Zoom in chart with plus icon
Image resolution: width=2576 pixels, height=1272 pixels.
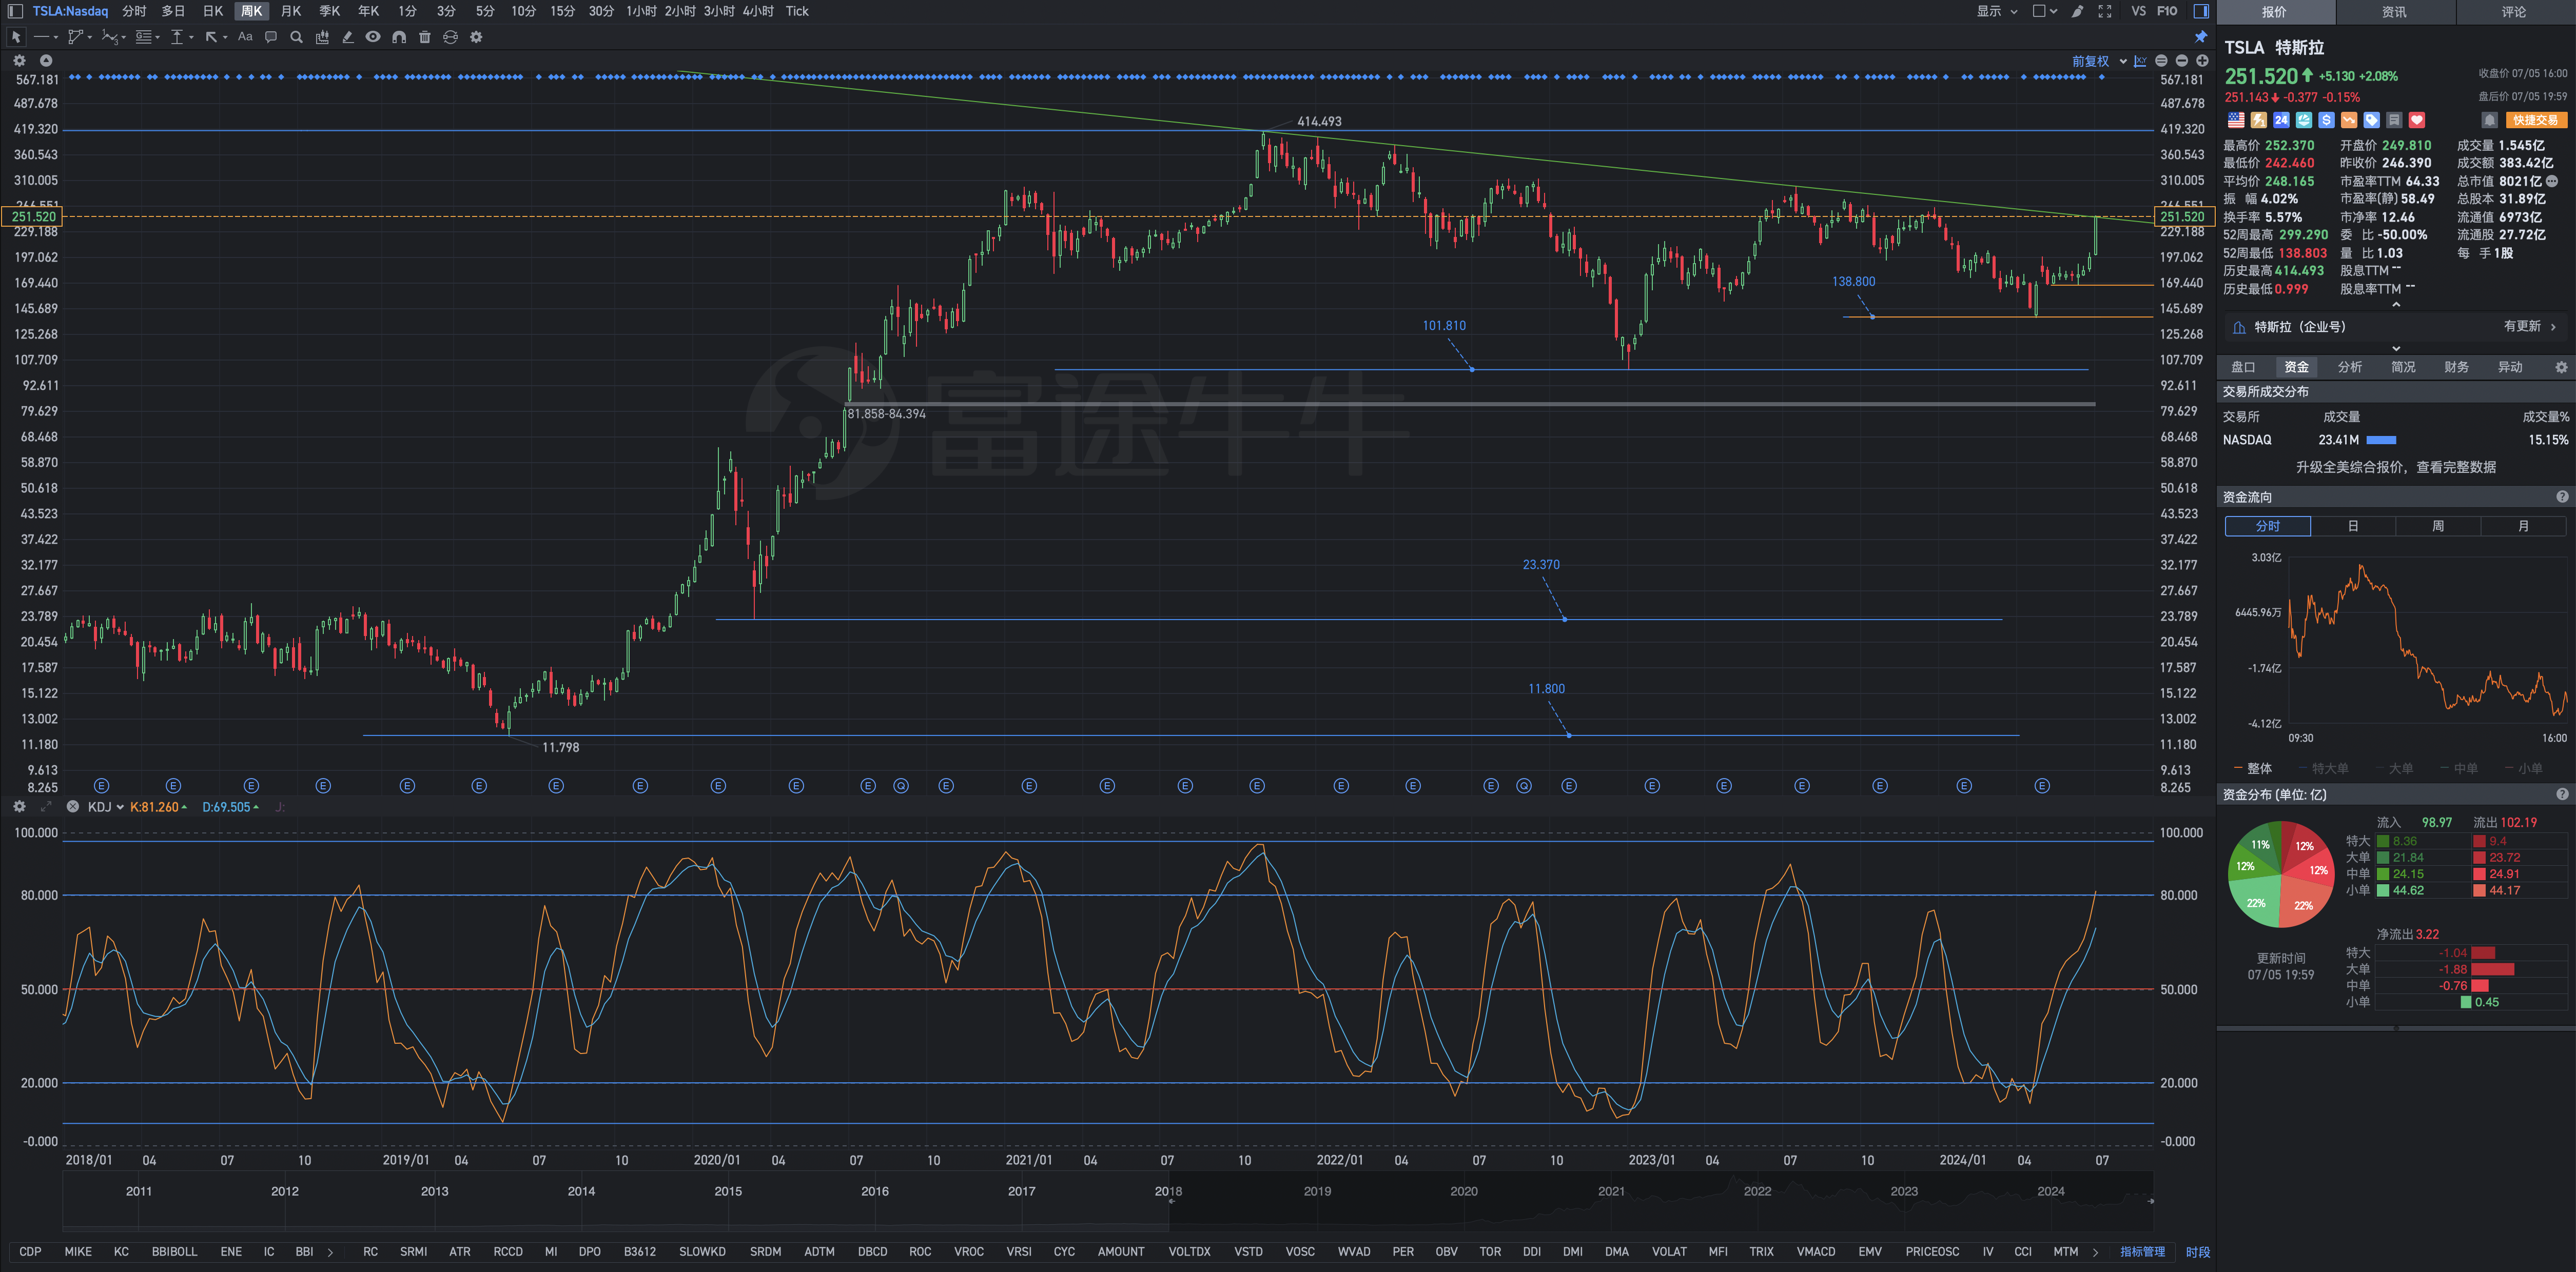pos(2202,61)
